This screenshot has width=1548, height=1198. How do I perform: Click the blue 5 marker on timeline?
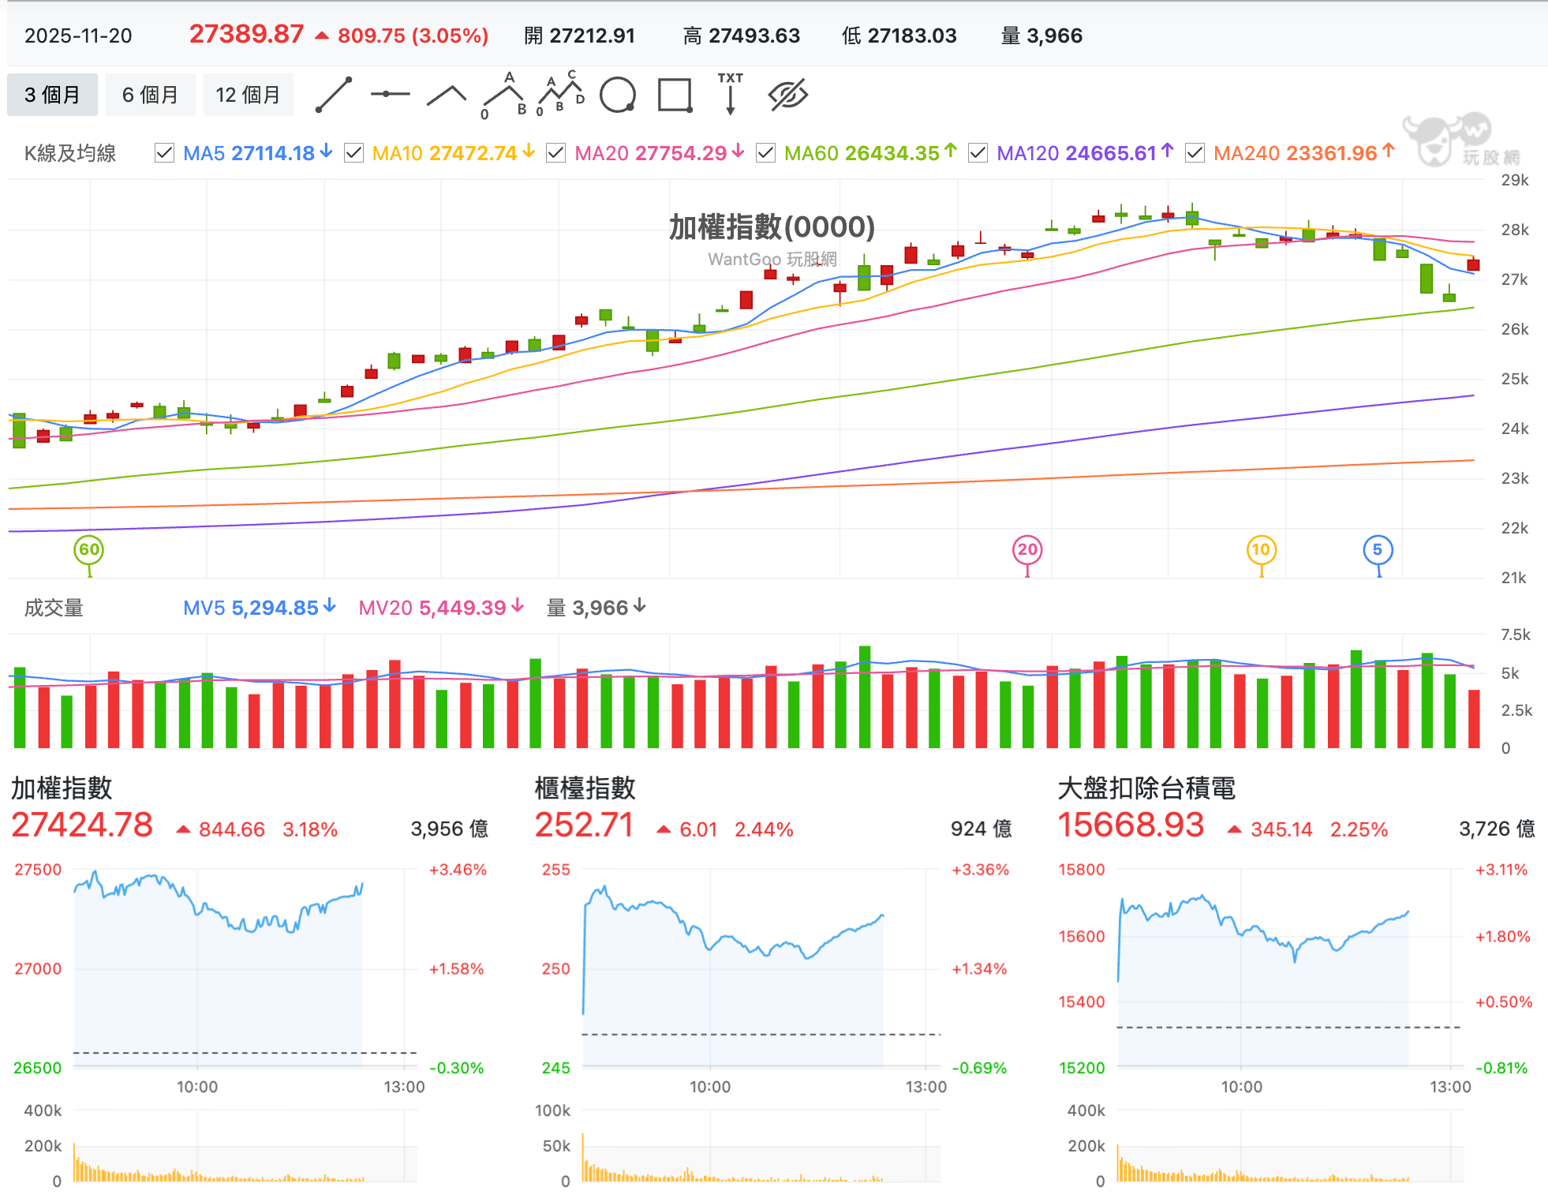(1378, 550)
